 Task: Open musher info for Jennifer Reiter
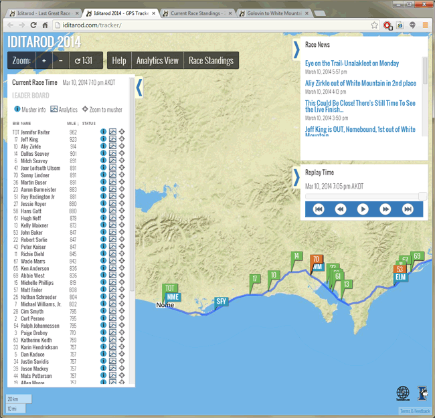[103, 132]
